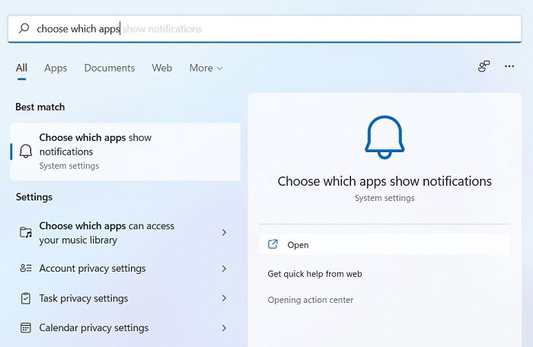Click preview title Choose which apps show notifications

click(385, 181)
